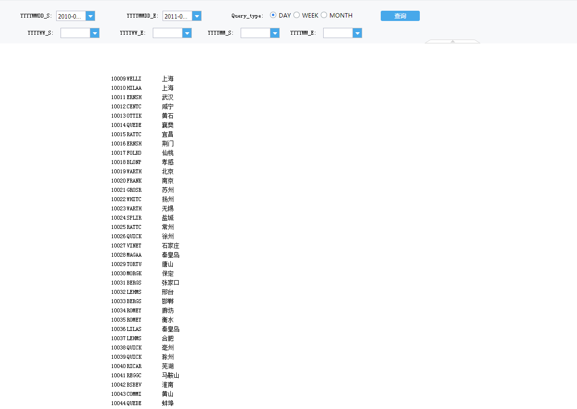This screenshot has height=409, width=577.
Task: Click the city cell 唐山
Action: [x=168, y=264]
